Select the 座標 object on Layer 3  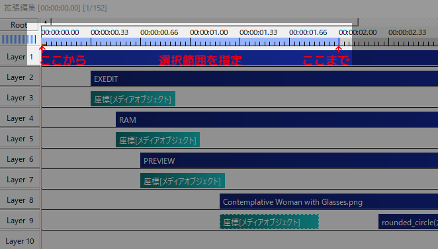[x=133, y=98]
